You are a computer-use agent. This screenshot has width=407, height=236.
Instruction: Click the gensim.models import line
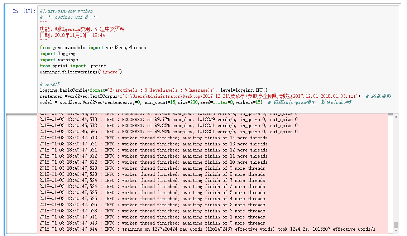[93, 48]
